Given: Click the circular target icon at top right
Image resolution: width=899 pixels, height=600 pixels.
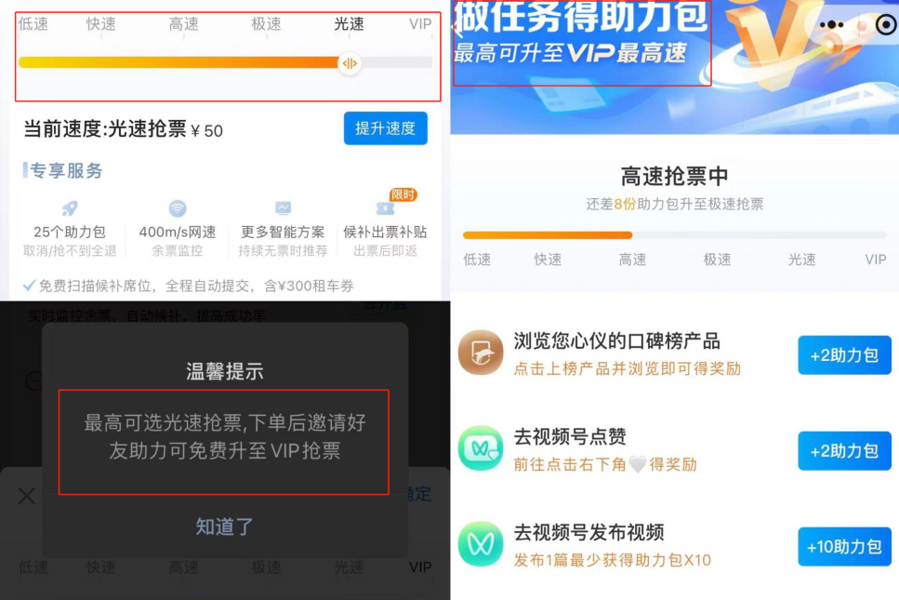Looking at the screenshot, I should tap(886, 25).
